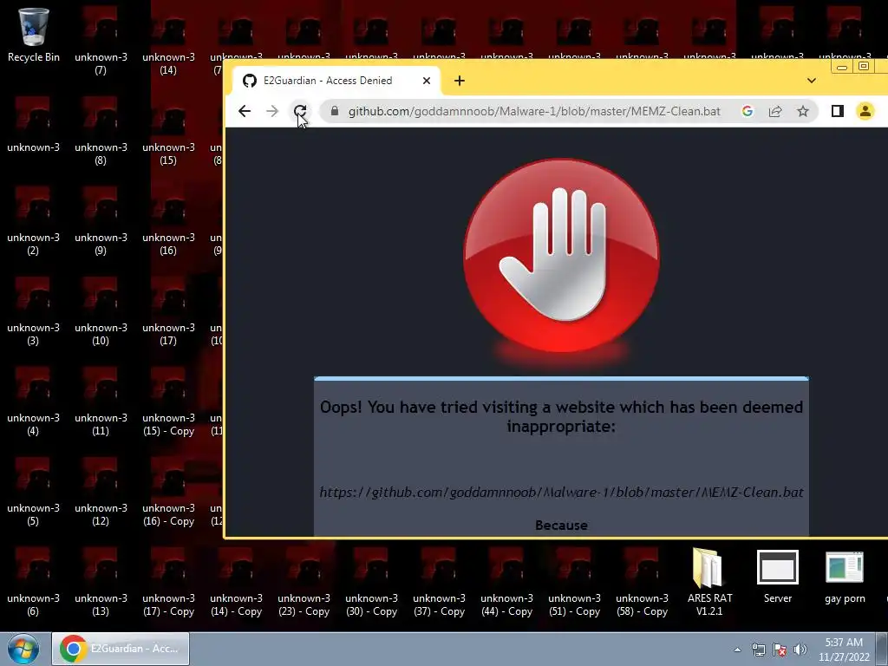Expand the tab search chevron in Chrome
This screenshot has width=888, height=666.
point(812,81)
